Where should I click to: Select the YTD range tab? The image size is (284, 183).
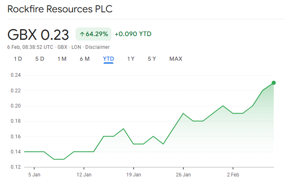109,59
